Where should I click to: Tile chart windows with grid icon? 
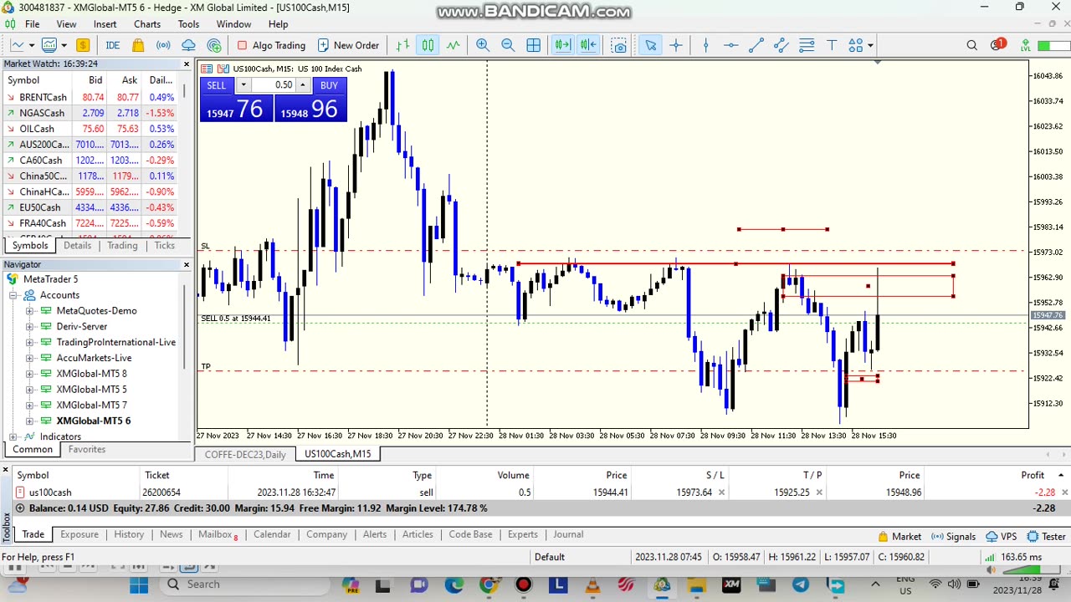point(533,45)
